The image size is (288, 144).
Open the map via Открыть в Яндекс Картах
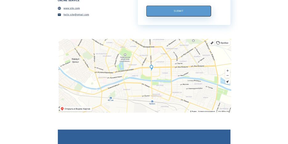tap(76, 109)
